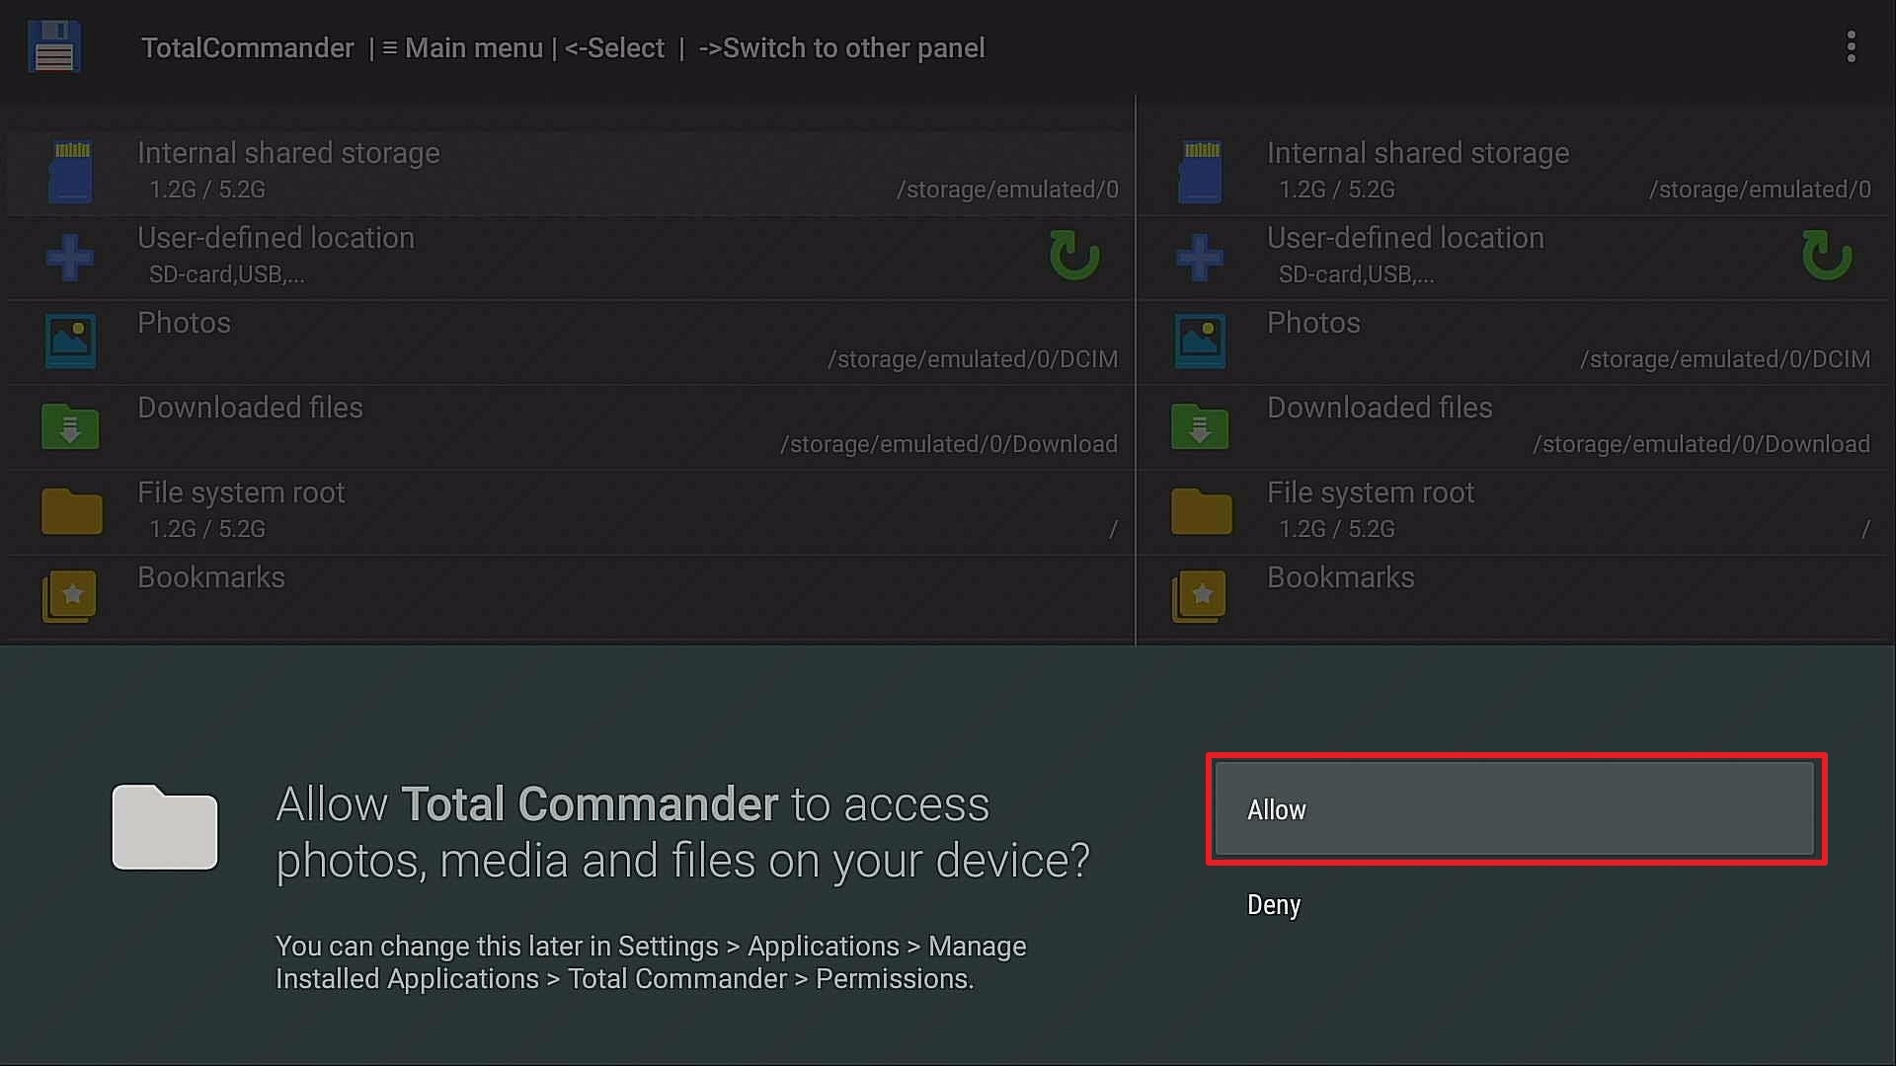
Task: Open the three-dot overflow menu
Action: [x=1851, y=47]
